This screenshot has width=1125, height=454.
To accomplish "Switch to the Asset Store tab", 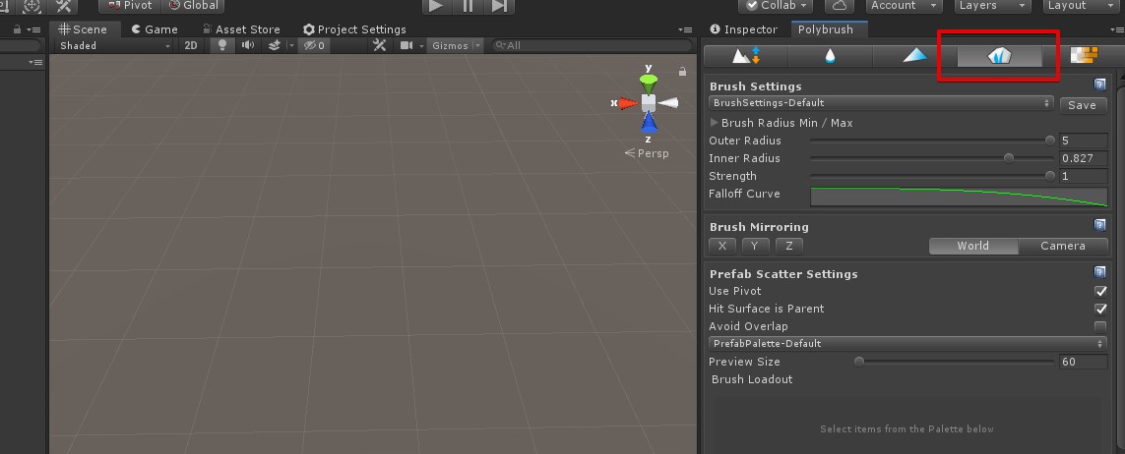I will [x=240, y=29].
